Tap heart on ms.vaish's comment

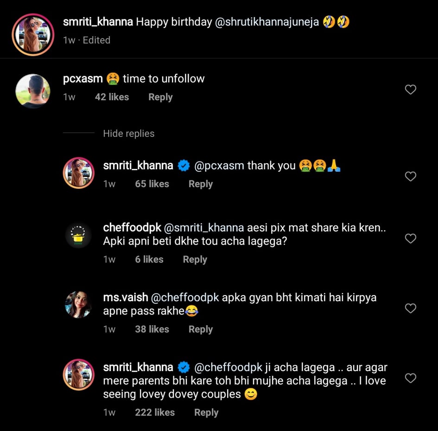pos(410,308)
